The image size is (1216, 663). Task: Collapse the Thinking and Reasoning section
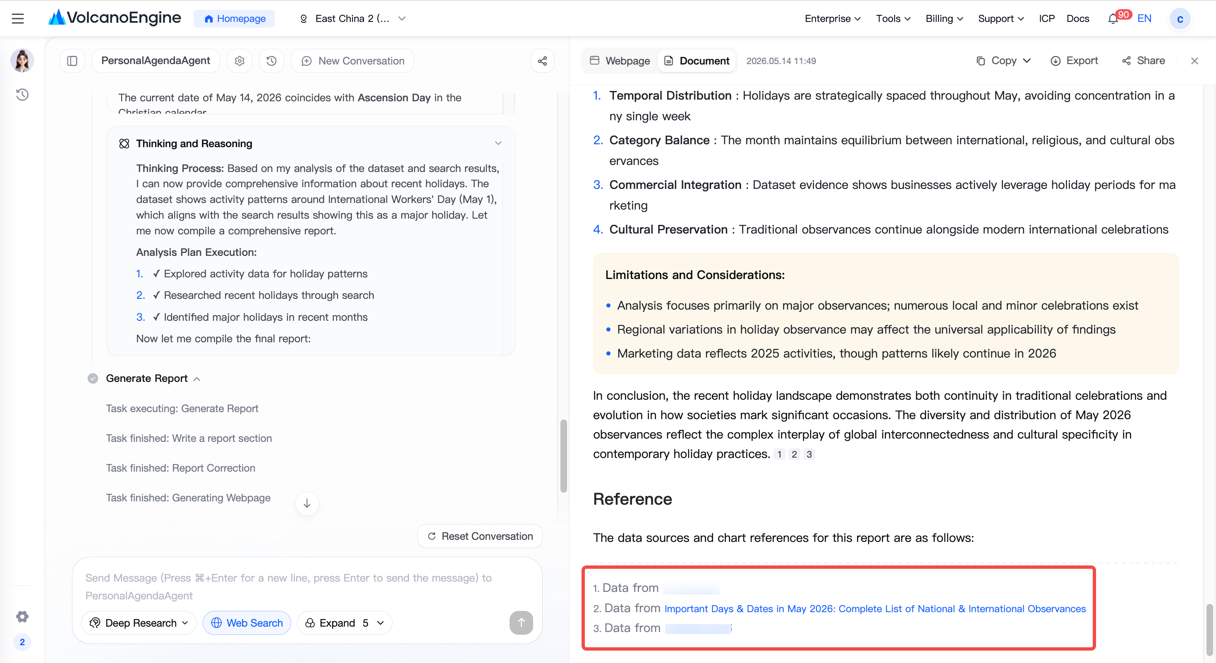(x=498, y=143)
